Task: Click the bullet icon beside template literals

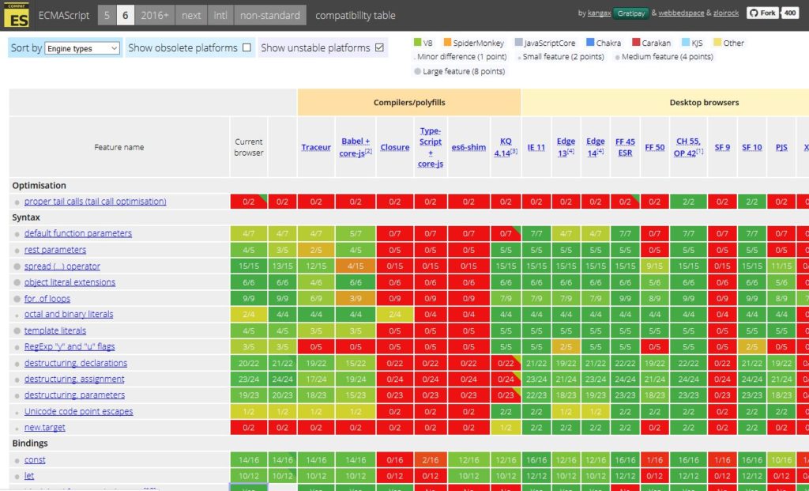Action: point(17,331)
